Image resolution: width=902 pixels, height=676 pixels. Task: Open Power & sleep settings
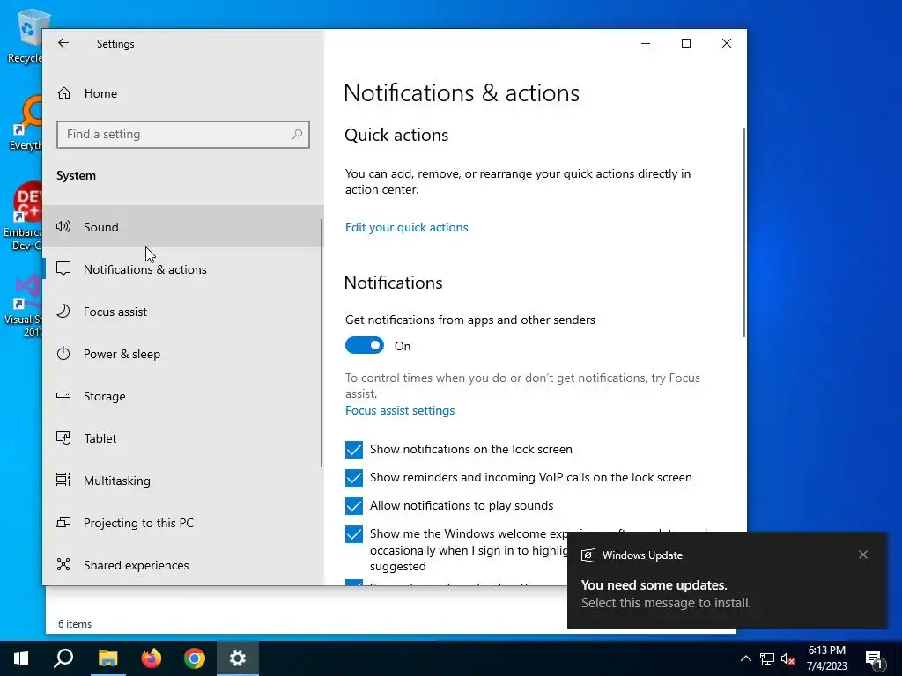(183, 354)
